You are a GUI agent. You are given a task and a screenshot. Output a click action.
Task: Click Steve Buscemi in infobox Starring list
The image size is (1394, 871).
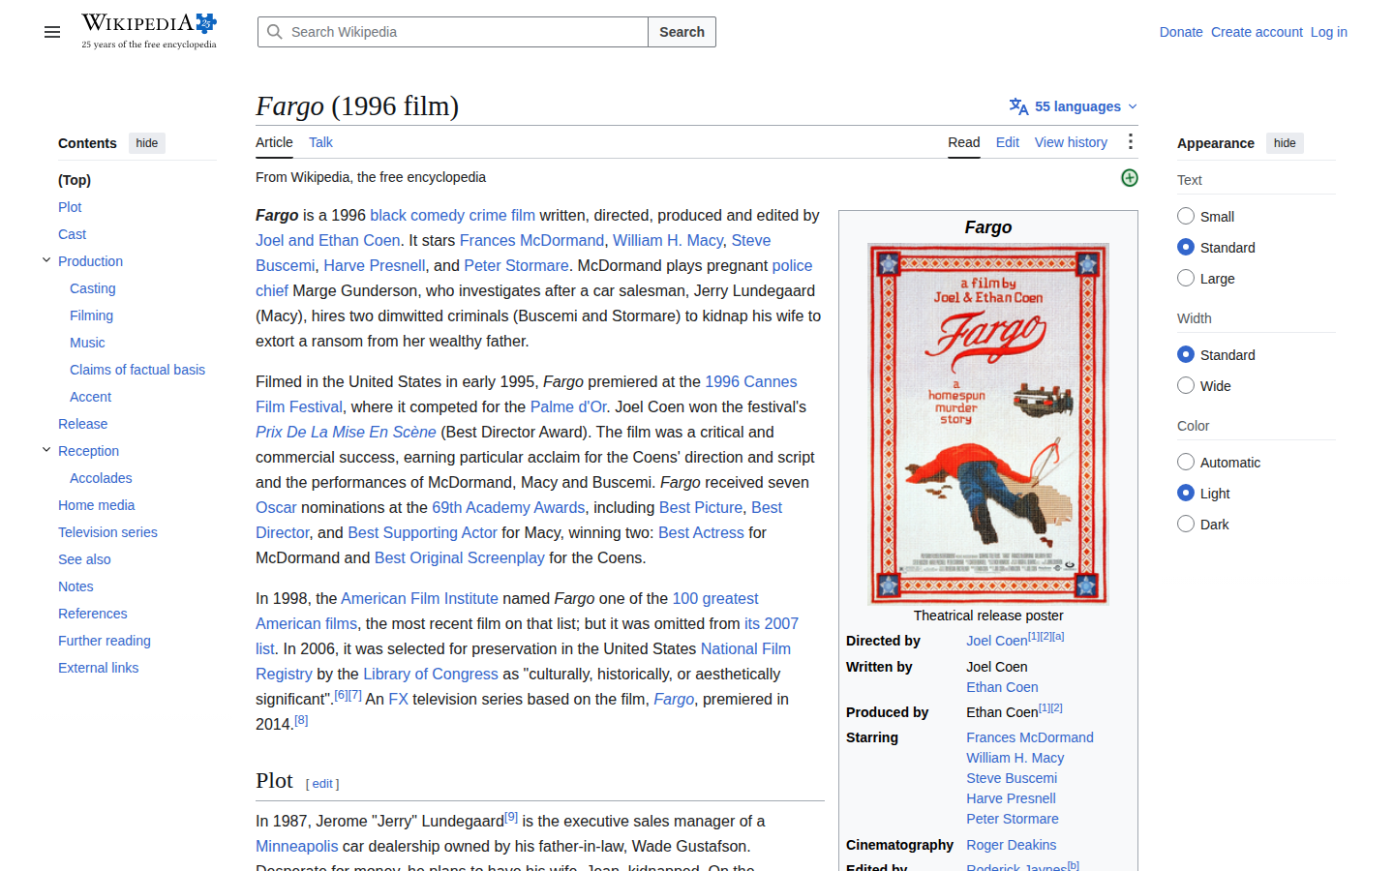(x=1012, y=778)
